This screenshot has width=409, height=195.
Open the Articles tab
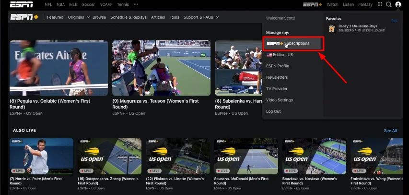coord(158,17)
